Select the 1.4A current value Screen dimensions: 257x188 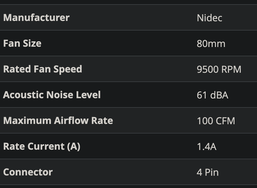click(206, 147)
